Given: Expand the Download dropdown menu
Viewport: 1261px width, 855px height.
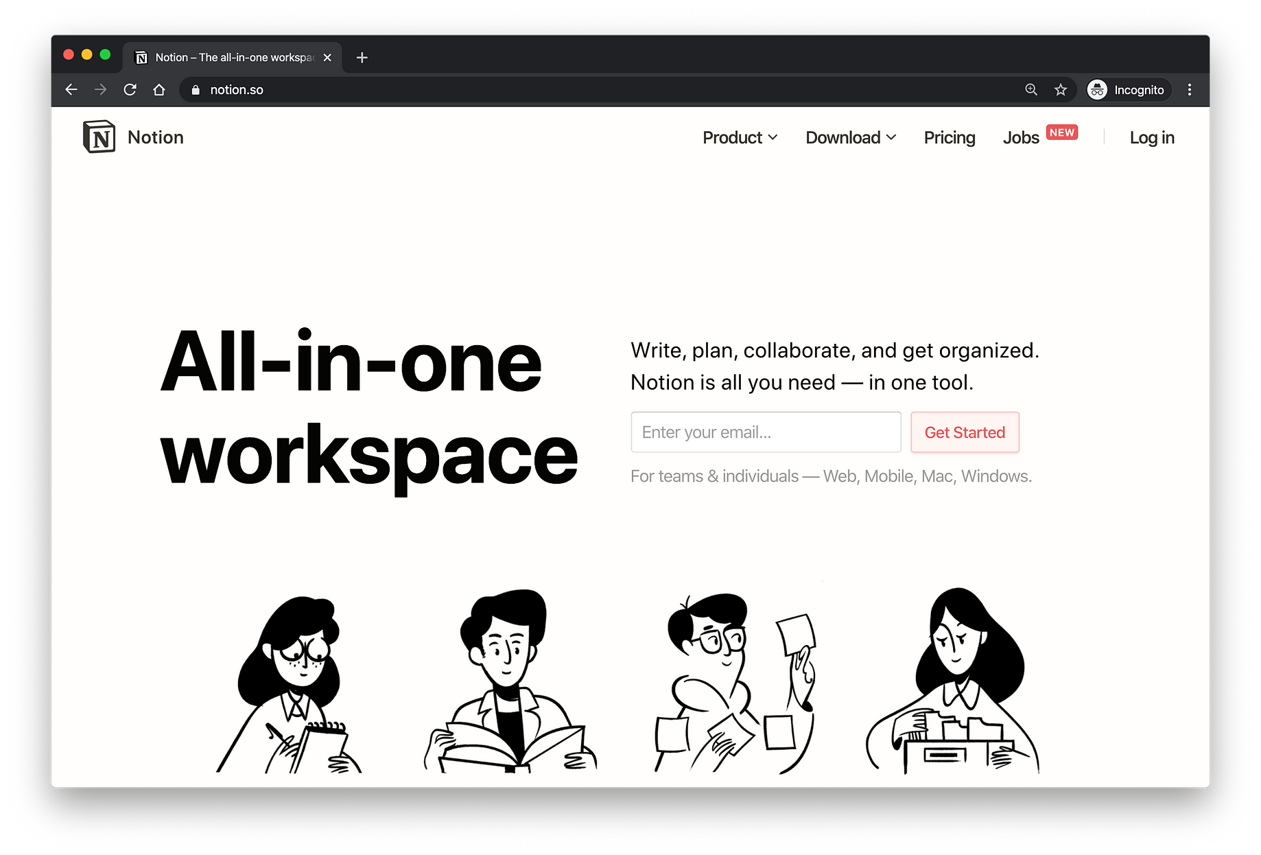Looking at the screenshot, I should pyautogui.click(x=851, y=138).
